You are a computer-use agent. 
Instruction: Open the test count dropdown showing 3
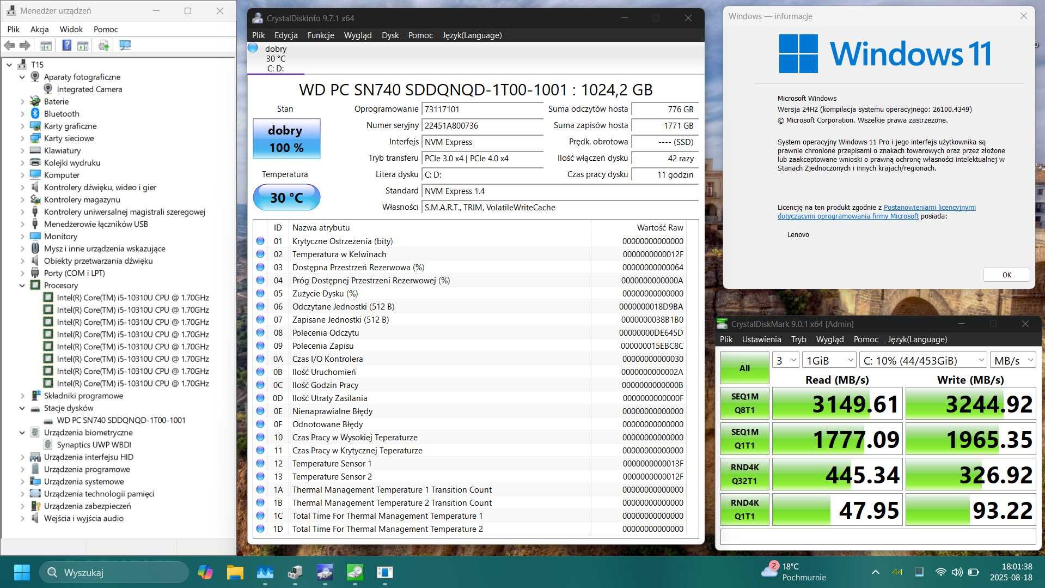[786, 360]
